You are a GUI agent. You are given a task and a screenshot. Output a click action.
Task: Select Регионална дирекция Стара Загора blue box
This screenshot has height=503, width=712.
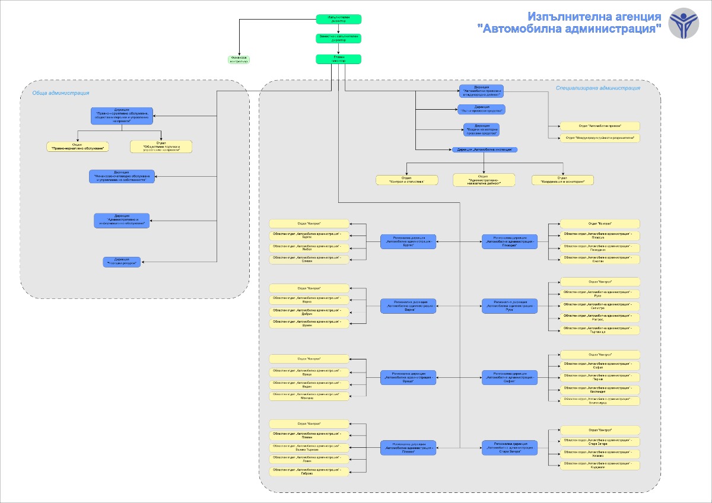pos(510,448)
